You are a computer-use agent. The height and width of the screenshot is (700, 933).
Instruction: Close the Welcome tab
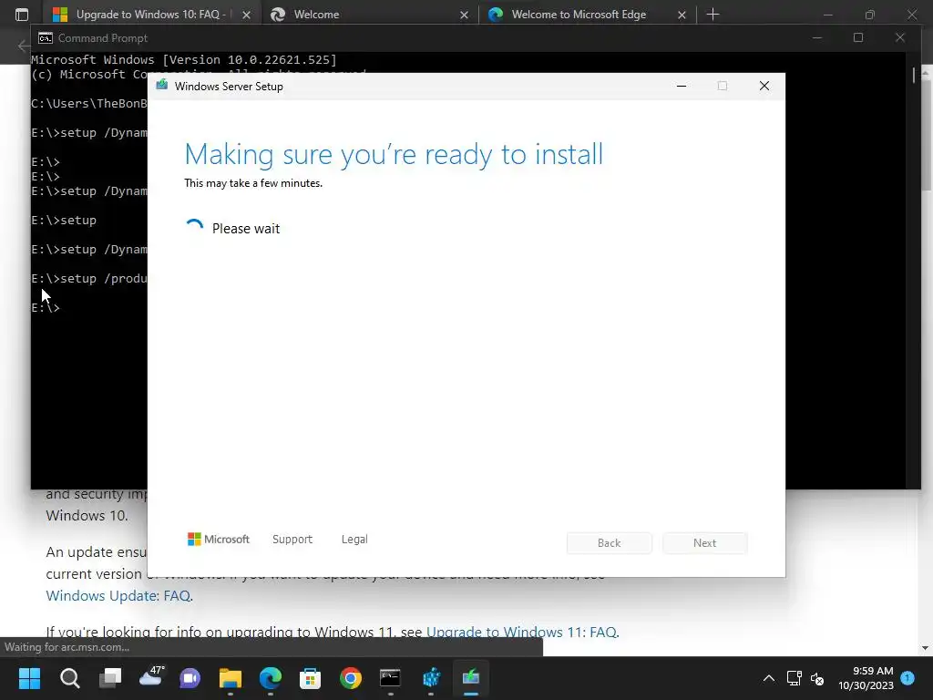pyautogui.click(x=464, y=15)
